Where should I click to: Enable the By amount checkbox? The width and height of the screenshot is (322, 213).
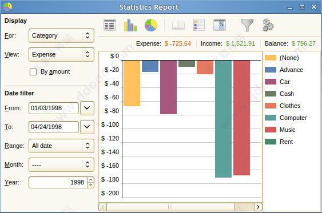click(33, 72)
